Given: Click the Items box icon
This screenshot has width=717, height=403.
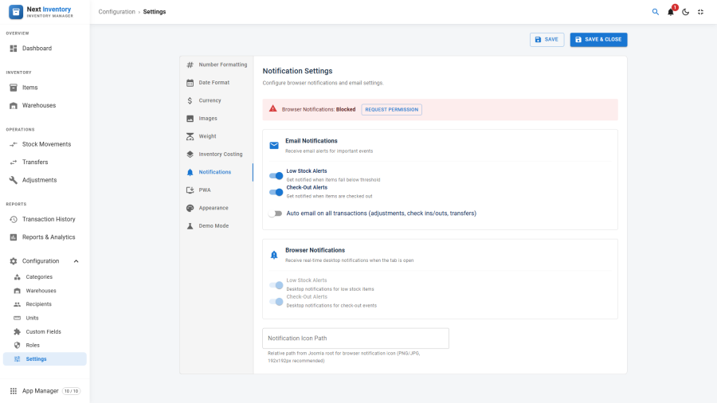Looking at the screenshot, I should coord(14,88).
